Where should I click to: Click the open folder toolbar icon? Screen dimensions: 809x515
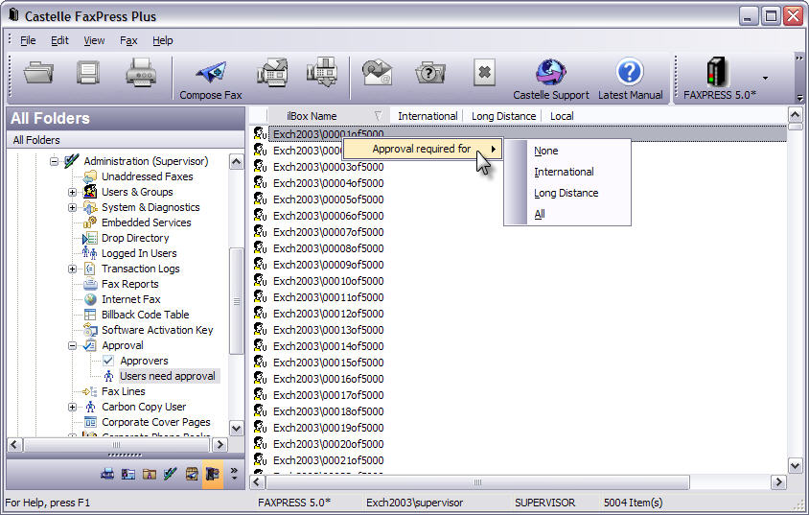pos(38,72)
